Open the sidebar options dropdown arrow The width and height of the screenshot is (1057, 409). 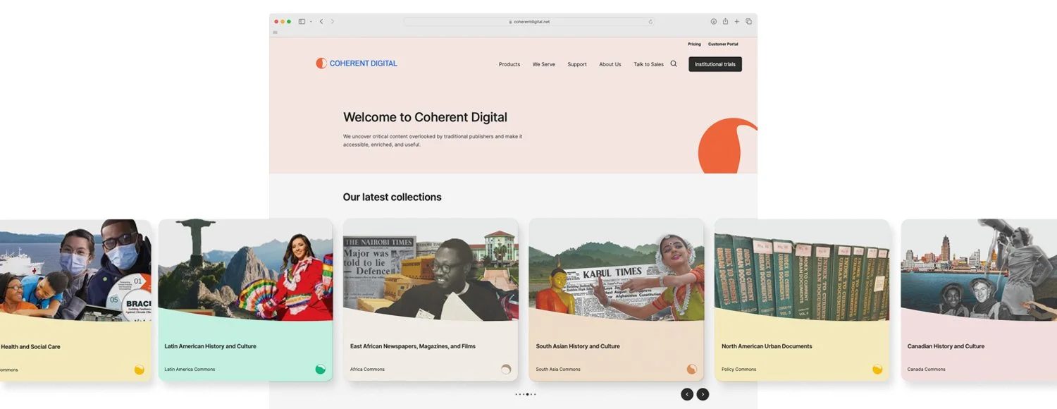pyautogui.click(x=311, y=22)
